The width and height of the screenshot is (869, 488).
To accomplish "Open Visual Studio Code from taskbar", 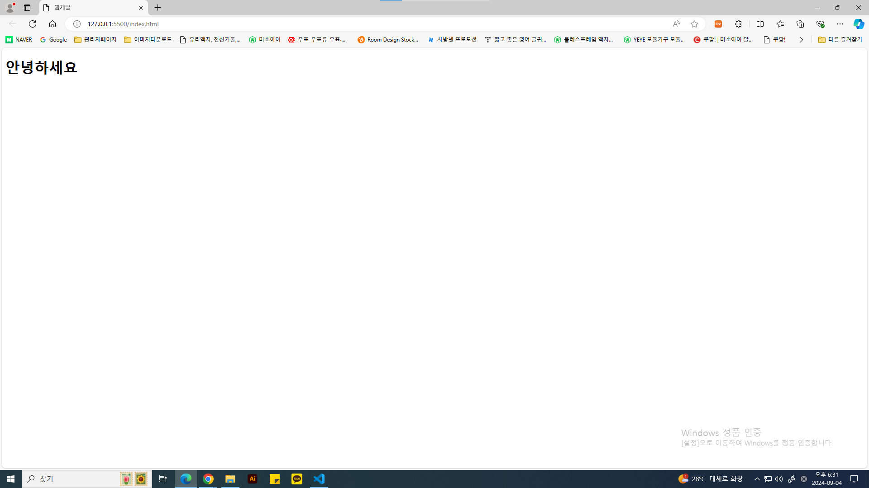I will [x=319, y=479].
